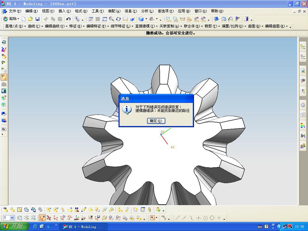Select the Zoom magnifier tool
Image resolution: width=308 pixels, height=231 pixels.
click(x=111, y=19)
